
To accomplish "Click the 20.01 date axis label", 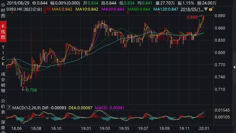I will click(204, 129).
